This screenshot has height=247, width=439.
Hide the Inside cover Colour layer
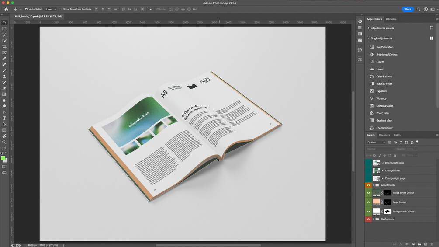tap(368, 193)
